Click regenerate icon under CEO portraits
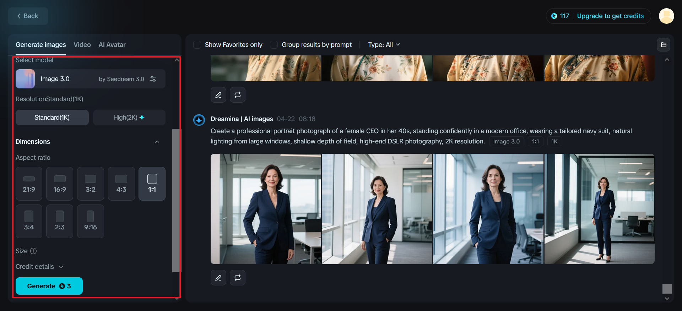This screenshot has height=311, width=682. 238,278
